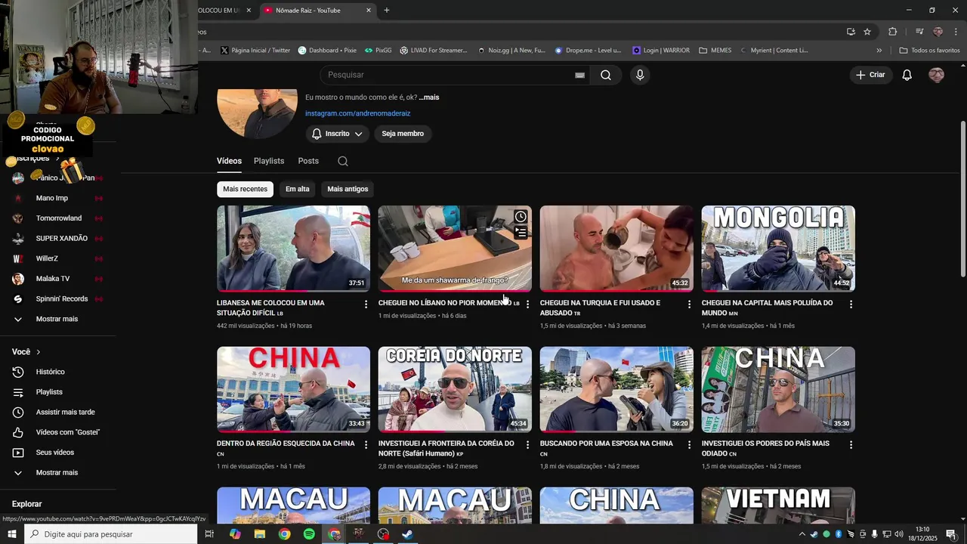The width and height of the screenshot is (967, 544).
Task: Open Página Inicial / Twitter bookmark
Action: [x=255, y=51]
